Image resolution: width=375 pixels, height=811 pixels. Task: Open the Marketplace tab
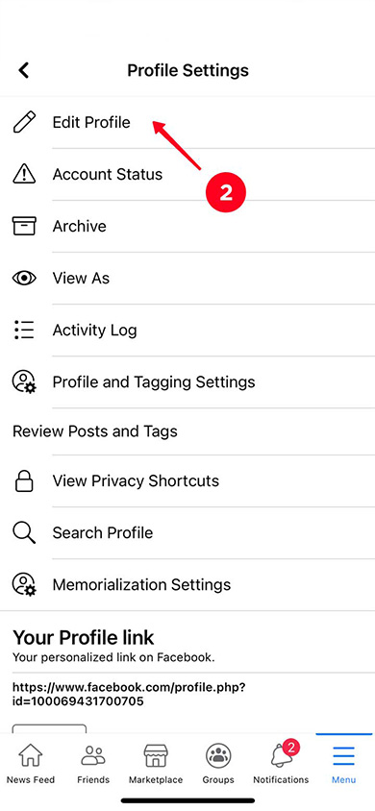tap(156, 763)
